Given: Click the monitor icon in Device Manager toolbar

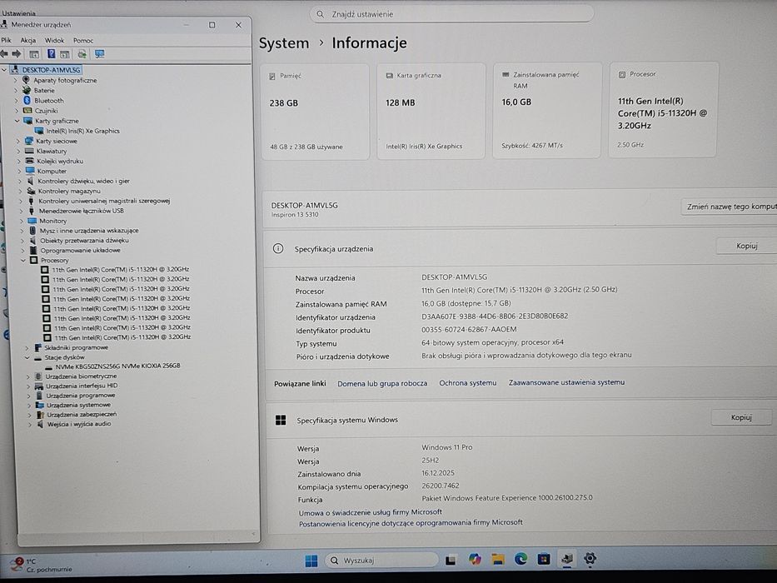Looking at the screenshot, I should click(x=100, y=54).
